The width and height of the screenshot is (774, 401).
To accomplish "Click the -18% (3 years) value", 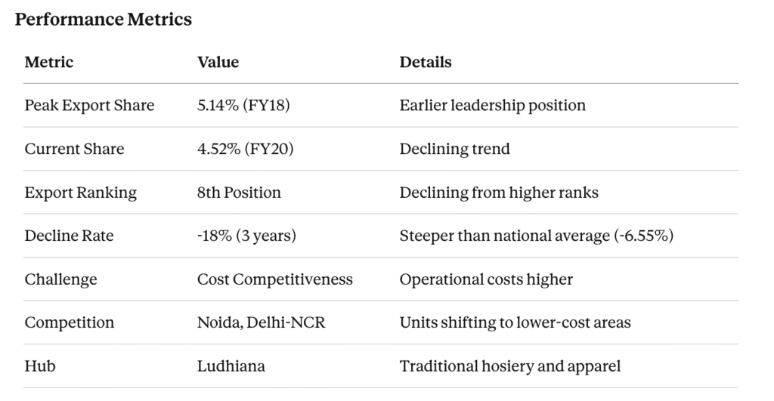I will pyautogui.click(x=246, y=236).
